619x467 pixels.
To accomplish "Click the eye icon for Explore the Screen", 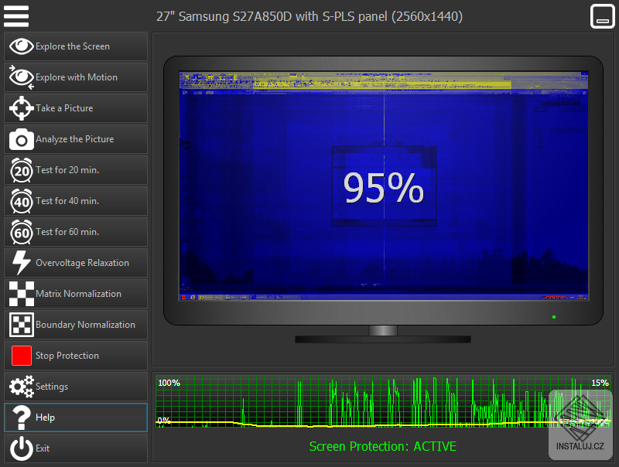I will 22,46.
